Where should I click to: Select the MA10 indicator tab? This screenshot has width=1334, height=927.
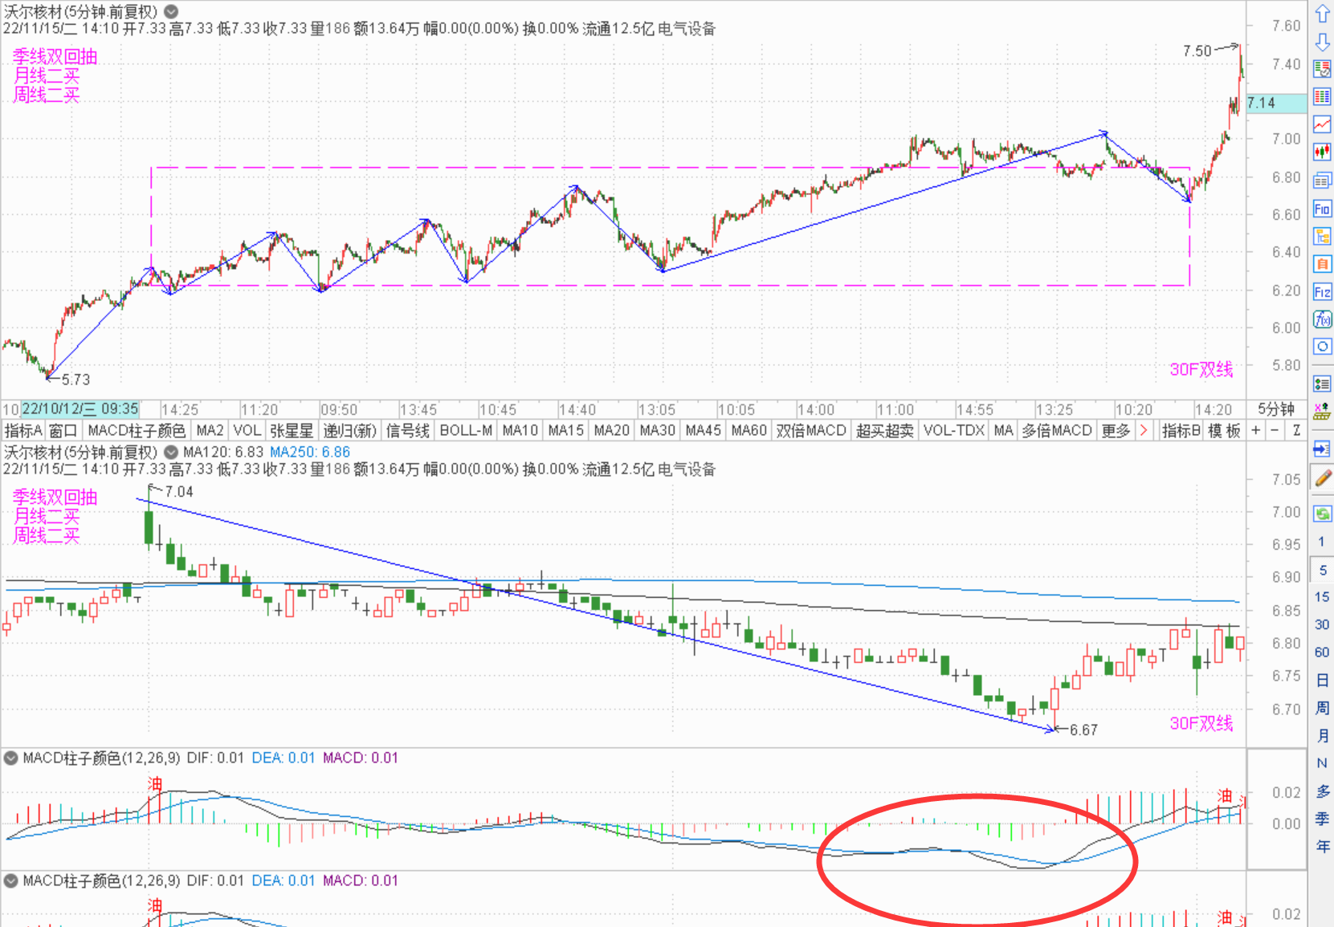click(520, 430)
